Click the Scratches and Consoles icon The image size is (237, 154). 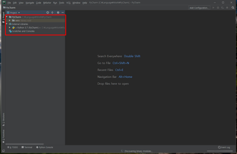coord(10,31)
